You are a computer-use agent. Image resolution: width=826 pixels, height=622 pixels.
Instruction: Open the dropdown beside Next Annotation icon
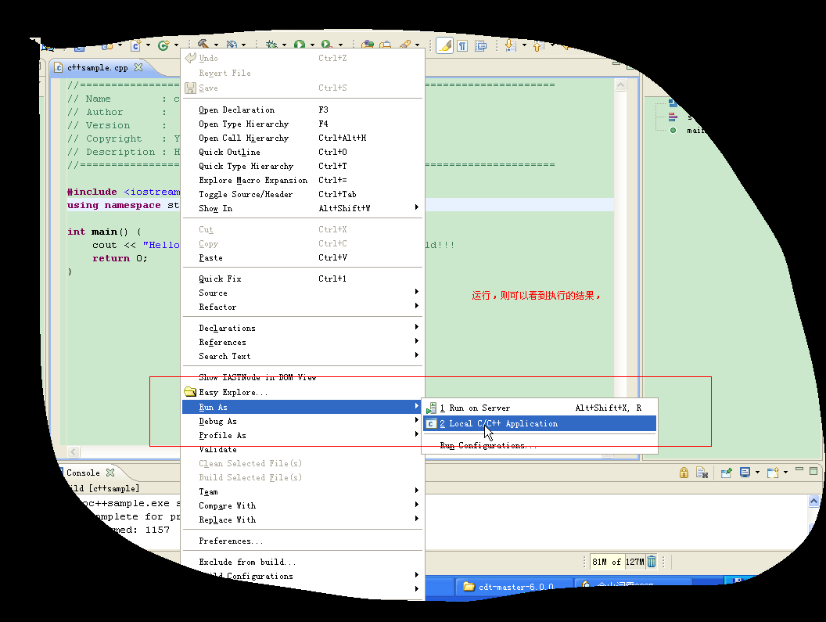(x=524, y=45)
